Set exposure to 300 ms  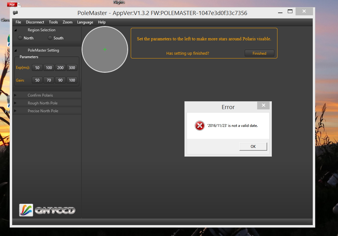[72, 68]
